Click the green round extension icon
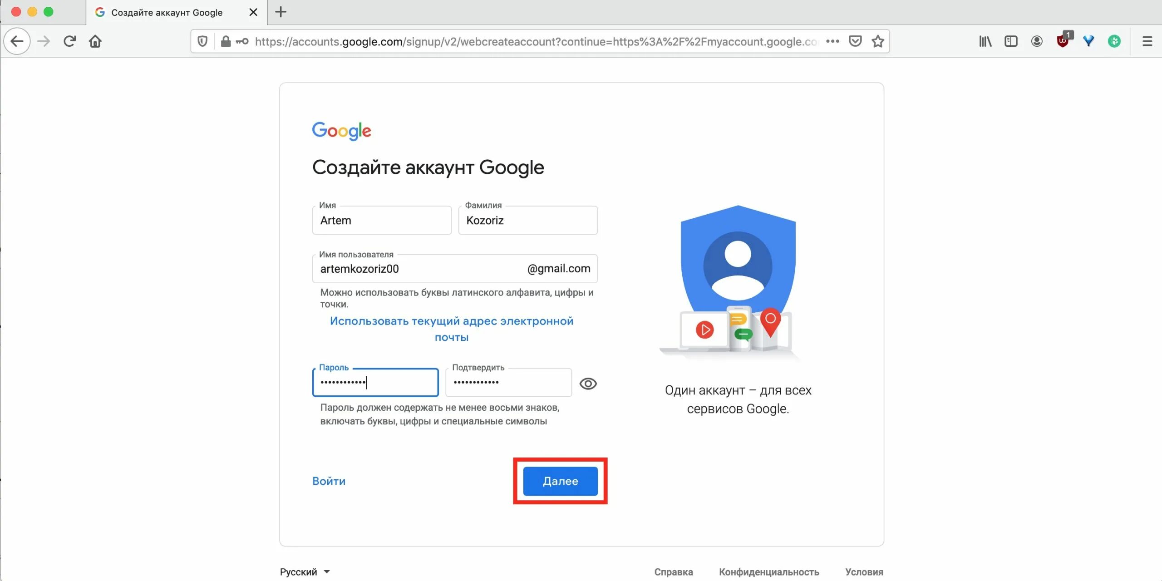This screenshot has height=581, width=1162. click(1114, 41)
